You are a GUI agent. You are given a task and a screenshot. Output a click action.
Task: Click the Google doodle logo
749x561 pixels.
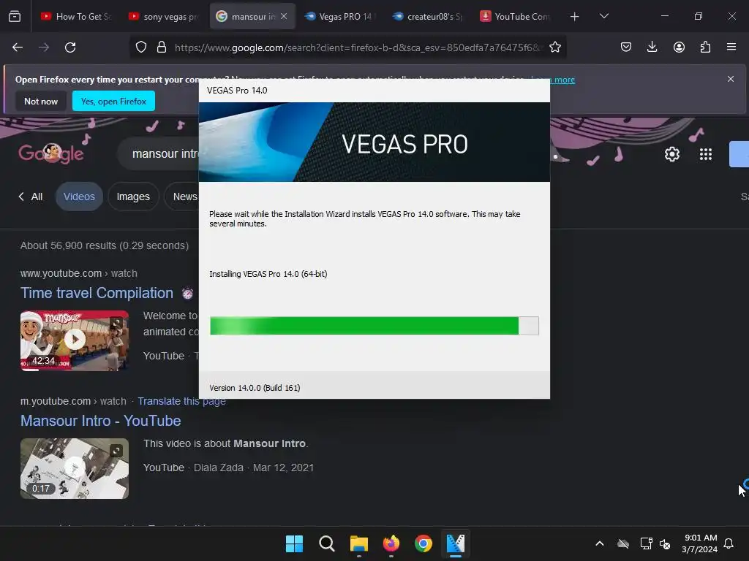click(x=51, y=153)
